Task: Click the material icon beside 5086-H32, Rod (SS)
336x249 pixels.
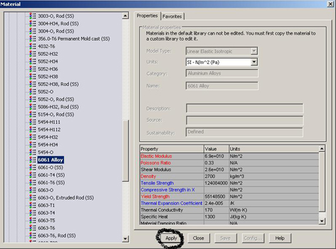Action: [x=33, y=107]
